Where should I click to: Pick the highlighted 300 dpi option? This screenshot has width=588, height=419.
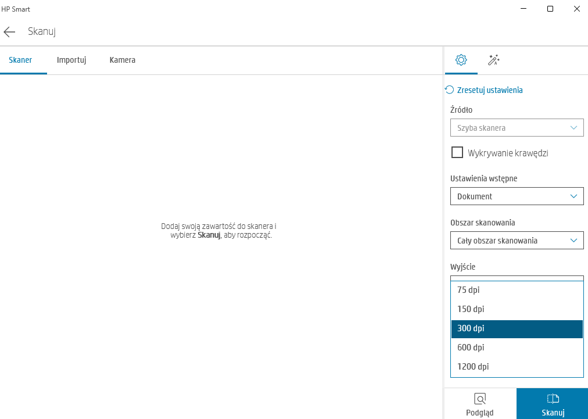517,328
